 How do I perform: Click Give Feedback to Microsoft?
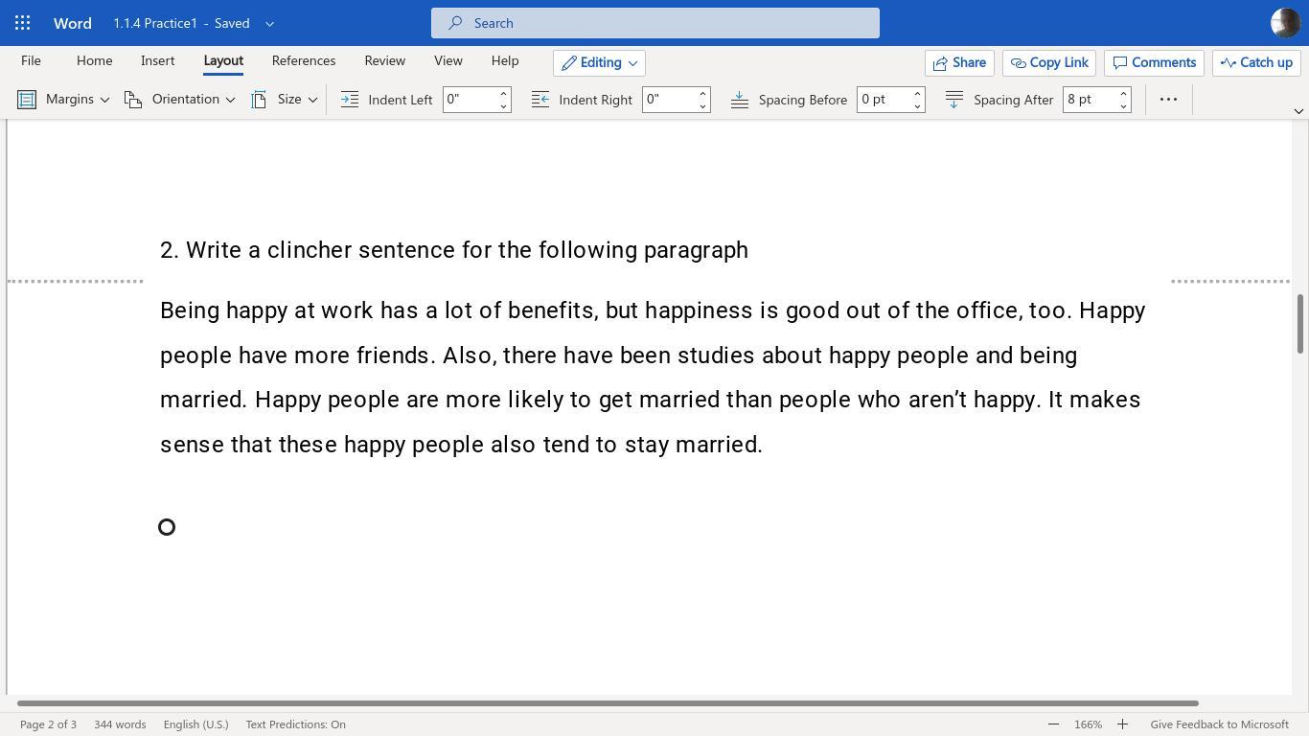point(1219,724)
